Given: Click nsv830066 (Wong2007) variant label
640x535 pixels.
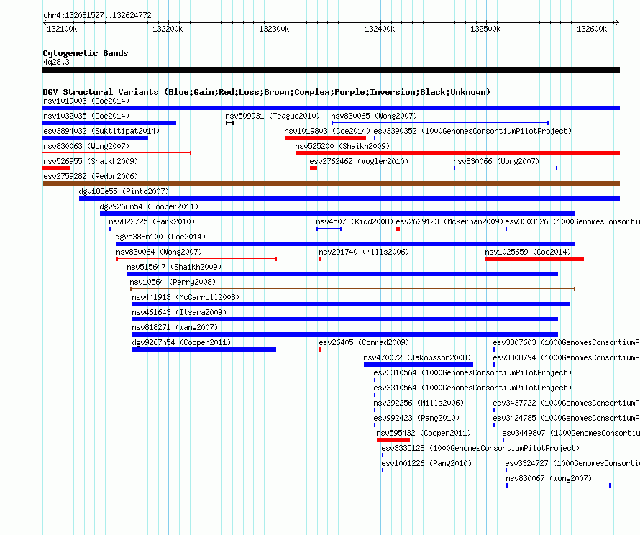Looking at the screenshot, I should (x=496, y=161).
